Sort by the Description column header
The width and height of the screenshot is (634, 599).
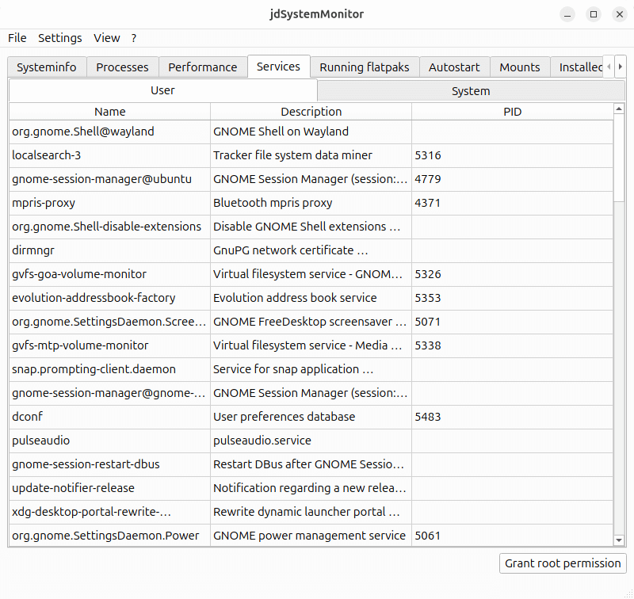(311, 112)
